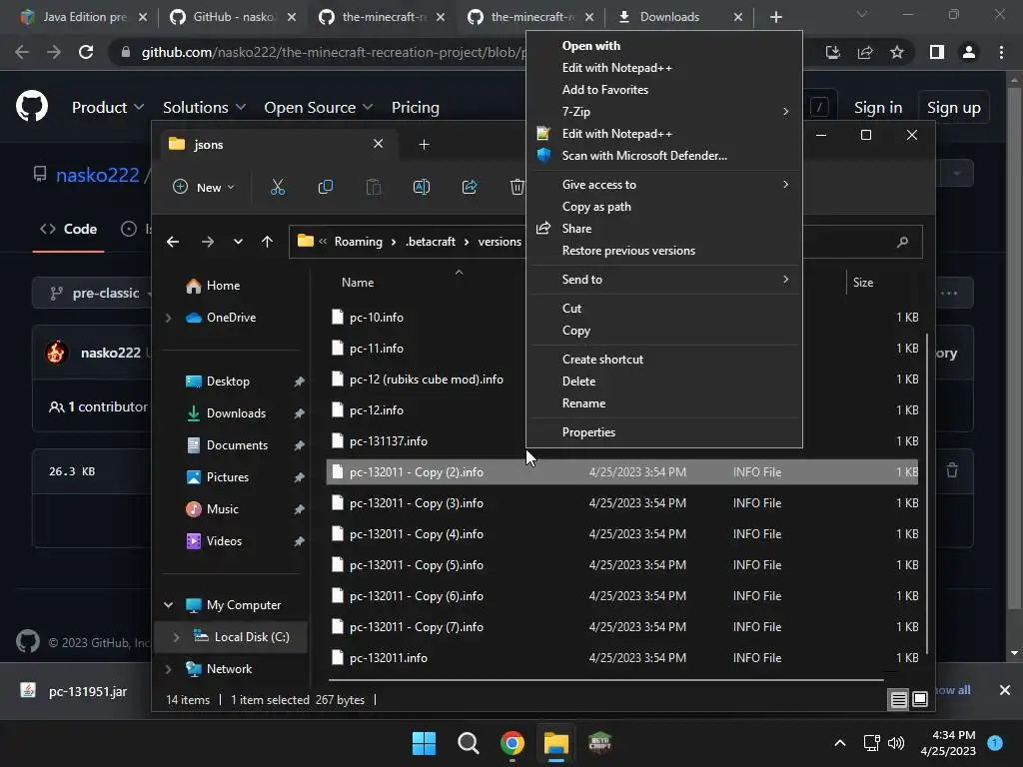Add a new tab in File Explorer
The image size is (1023, 767).
424,144
